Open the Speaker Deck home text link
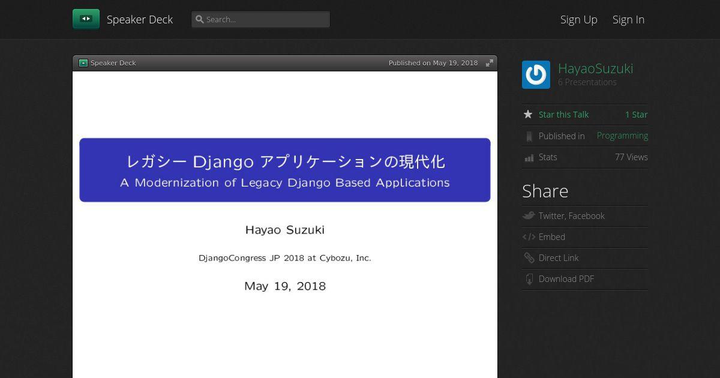The image size is (720, 378). point(140,20)
